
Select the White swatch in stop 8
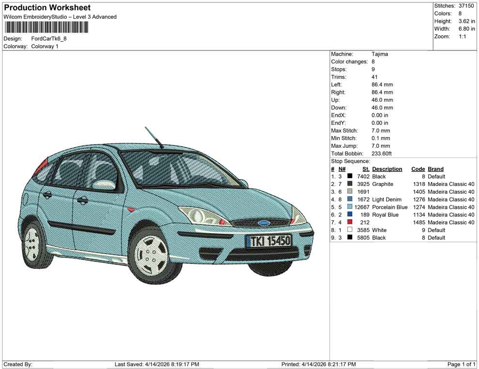[349, 230]
